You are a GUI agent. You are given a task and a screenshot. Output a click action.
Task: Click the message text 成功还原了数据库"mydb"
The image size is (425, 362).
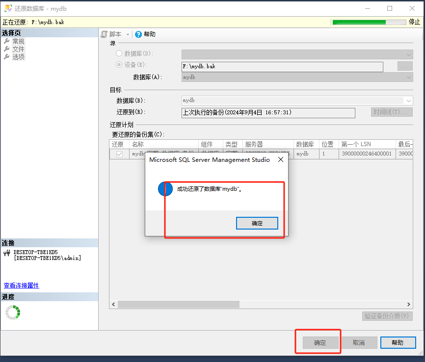210,189
